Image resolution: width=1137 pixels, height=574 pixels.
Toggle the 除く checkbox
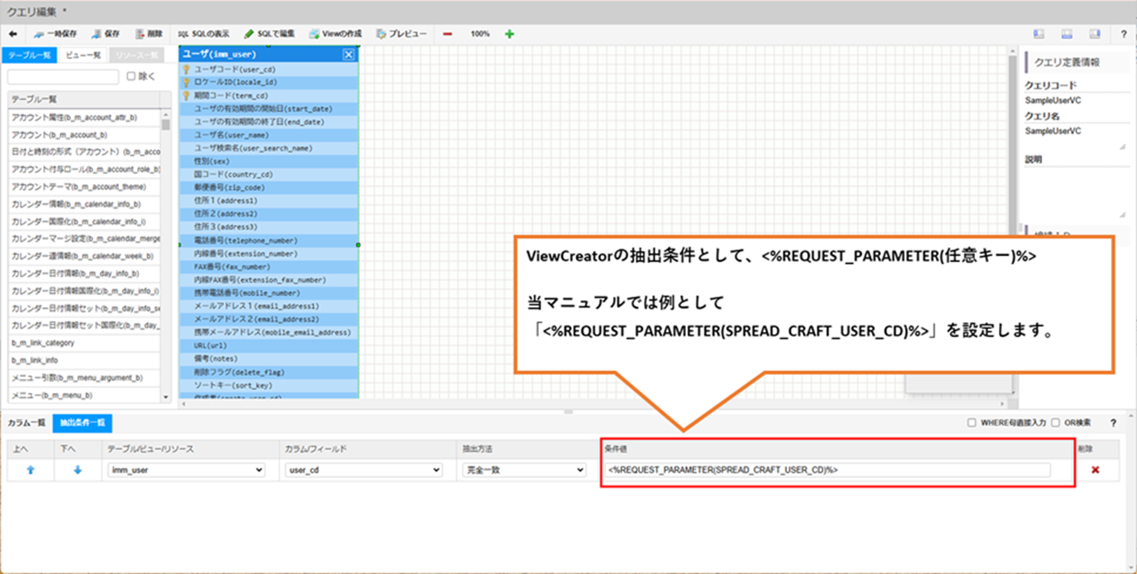(x=131, y=76)
